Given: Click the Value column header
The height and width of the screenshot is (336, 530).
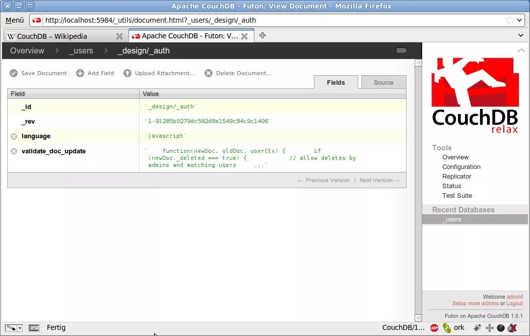Looking at the screenshot, I should coord(273,94).
